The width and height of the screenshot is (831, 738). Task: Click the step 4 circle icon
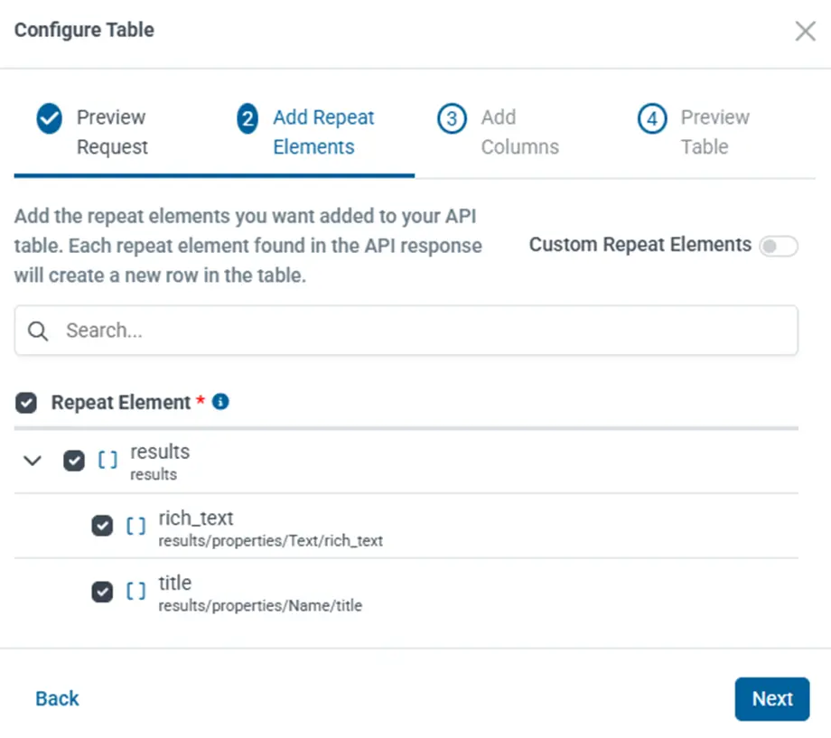[x=652, y=118]
